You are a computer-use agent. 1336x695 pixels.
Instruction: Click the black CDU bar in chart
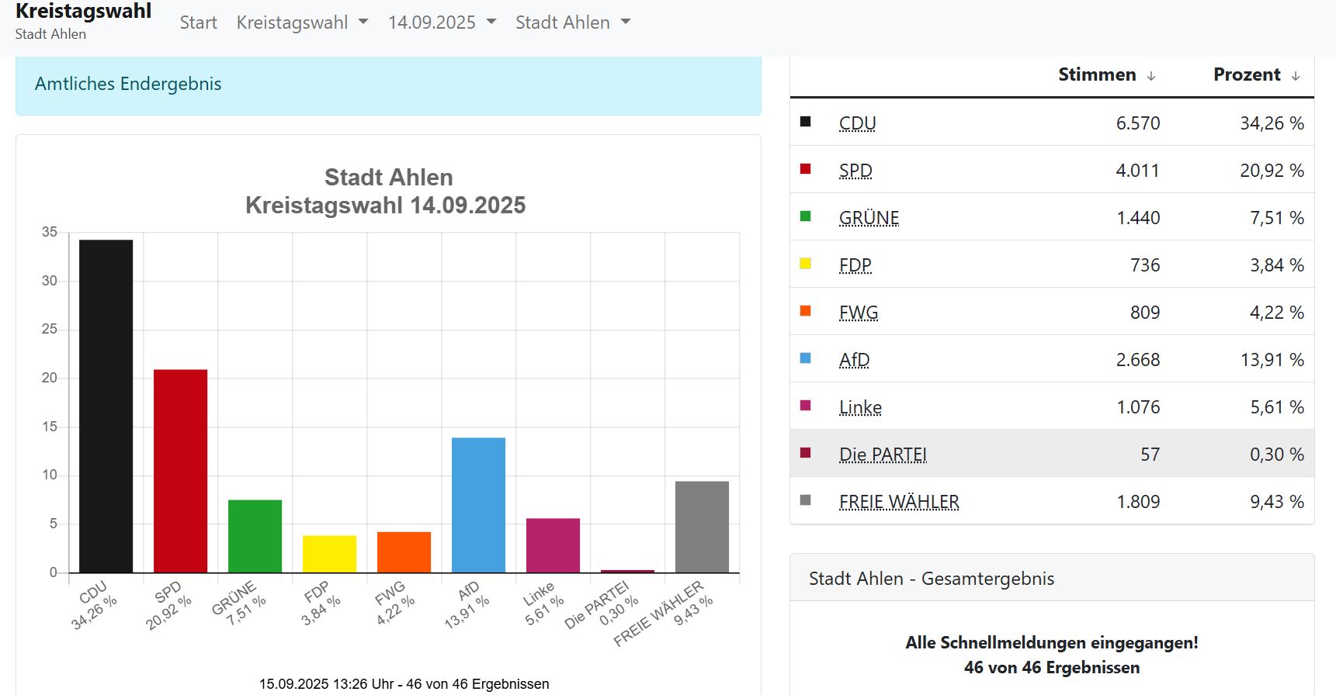tap(106, 406)
